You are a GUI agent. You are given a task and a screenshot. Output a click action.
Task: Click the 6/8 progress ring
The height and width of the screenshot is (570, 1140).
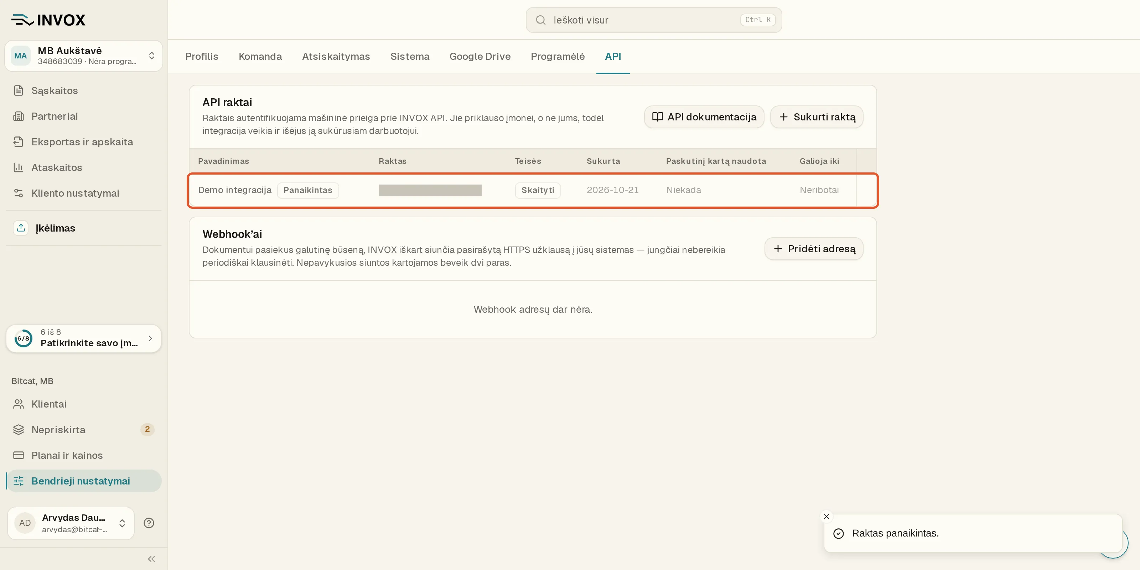click(x=23, y=338)
